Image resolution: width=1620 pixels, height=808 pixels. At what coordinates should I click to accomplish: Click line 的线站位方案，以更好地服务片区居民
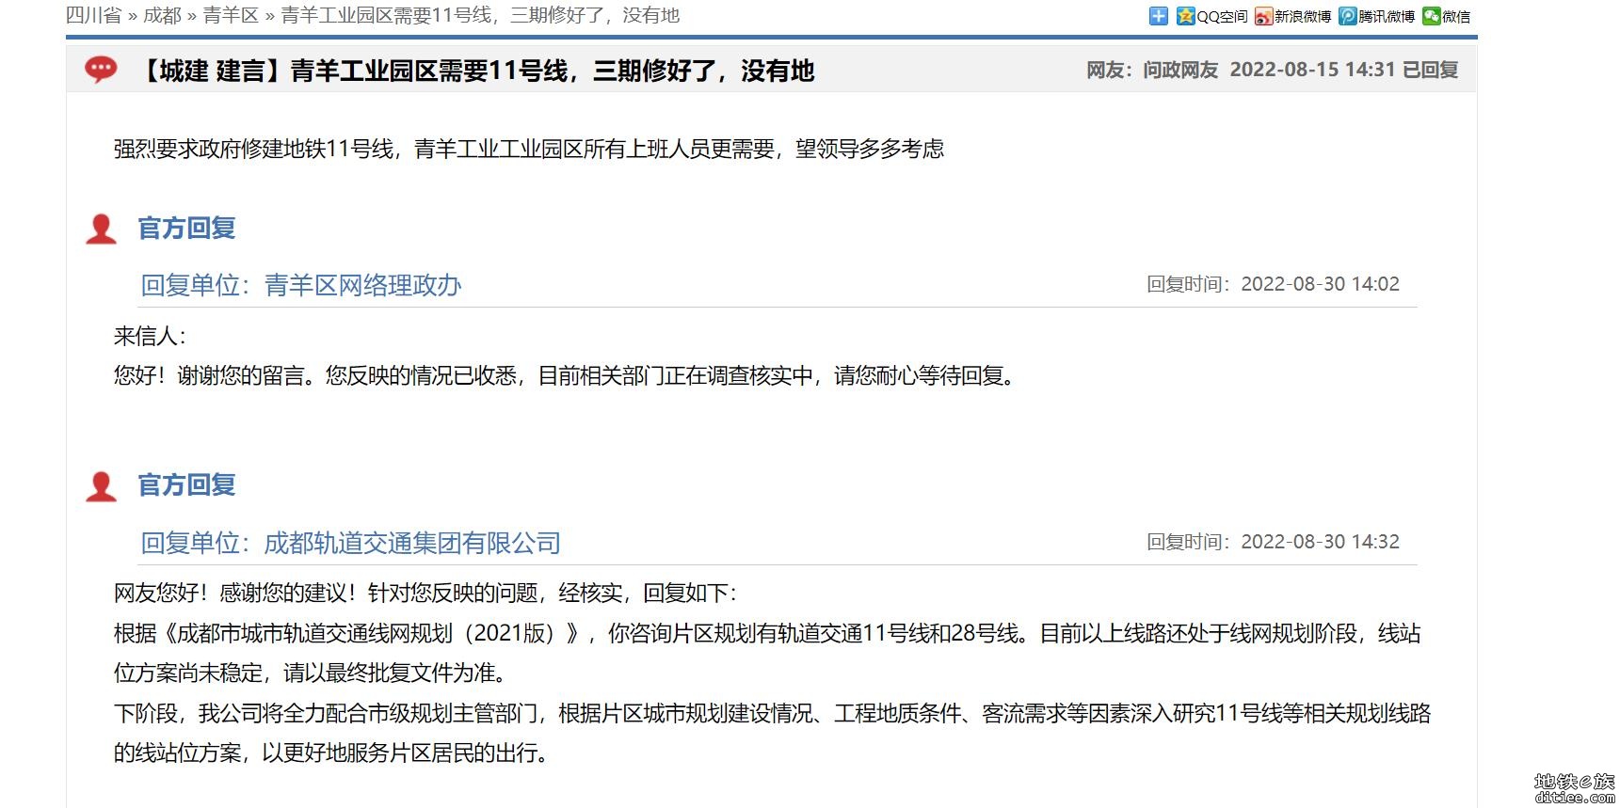(333, 753)
